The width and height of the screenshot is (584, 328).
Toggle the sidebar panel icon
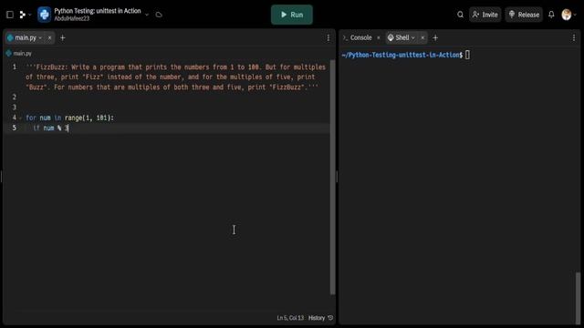(10, 15)
